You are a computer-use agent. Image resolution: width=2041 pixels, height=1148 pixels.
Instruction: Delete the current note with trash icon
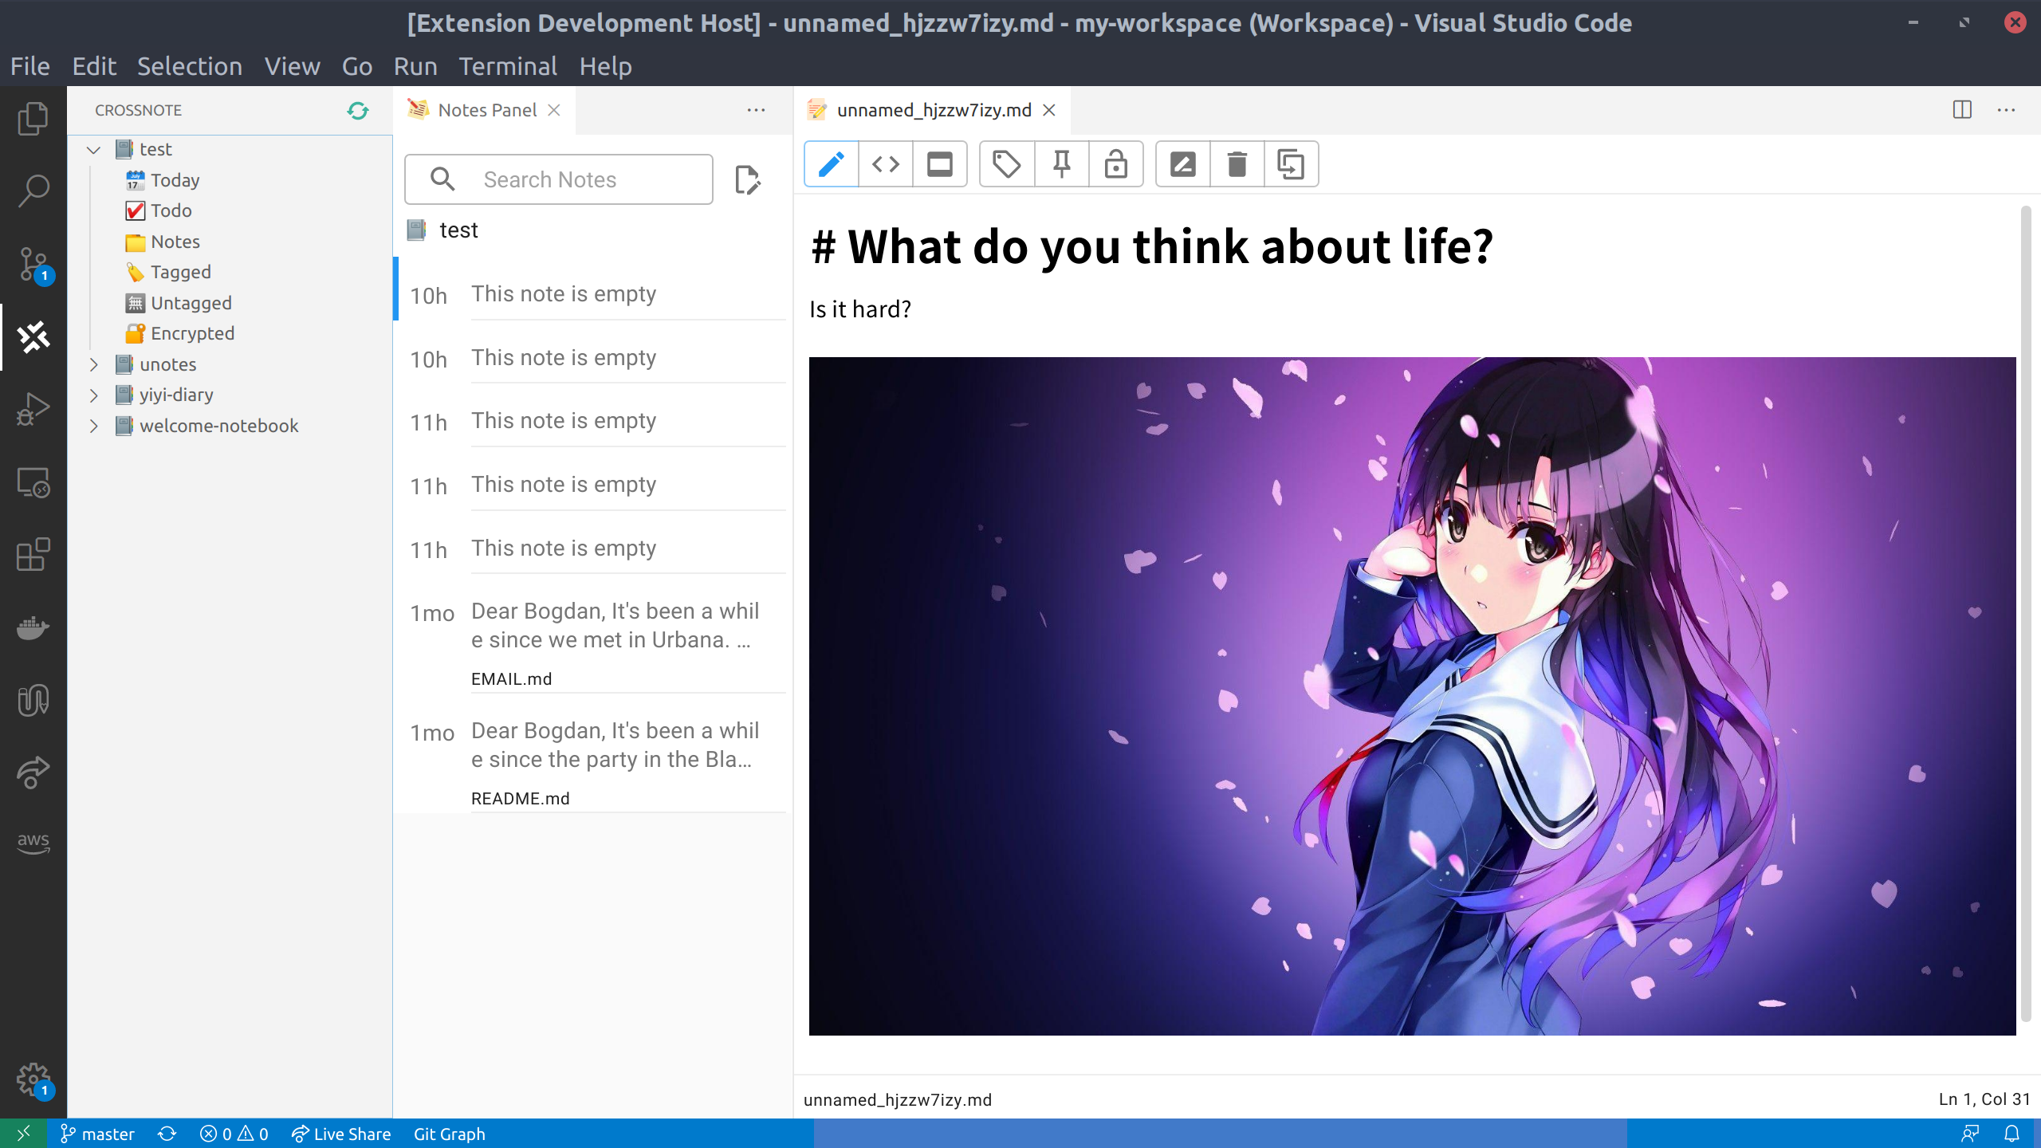pos(1237,164)
